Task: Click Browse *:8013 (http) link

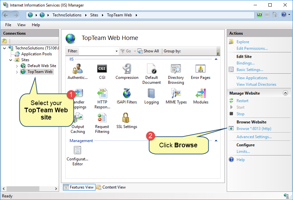Action: (x=254, y=129)
